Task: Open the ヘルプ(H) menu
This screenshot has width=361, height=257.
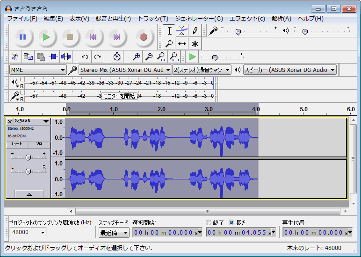Action: tap(310, 19)
